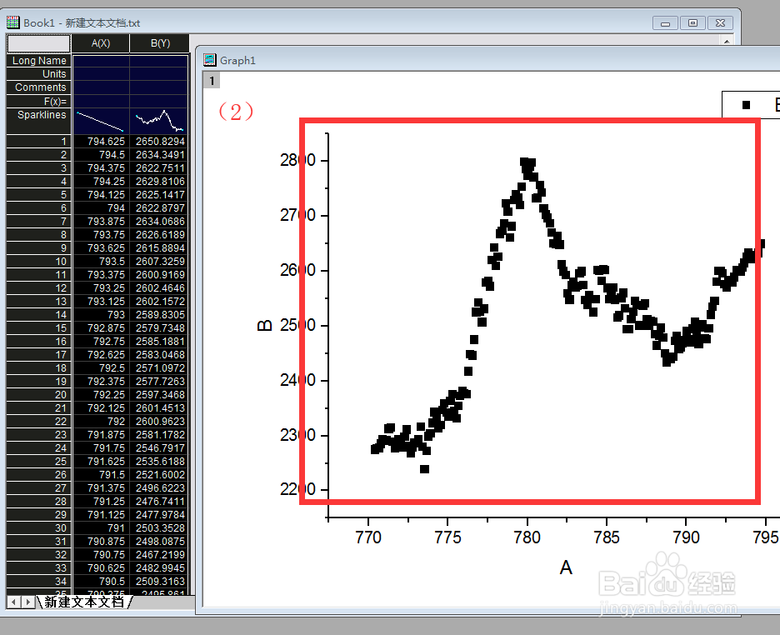The height and width of the screenshot is (635, 780).
Task: Click the 785 X-axis tick label
Action: click(x=607, y=537)
